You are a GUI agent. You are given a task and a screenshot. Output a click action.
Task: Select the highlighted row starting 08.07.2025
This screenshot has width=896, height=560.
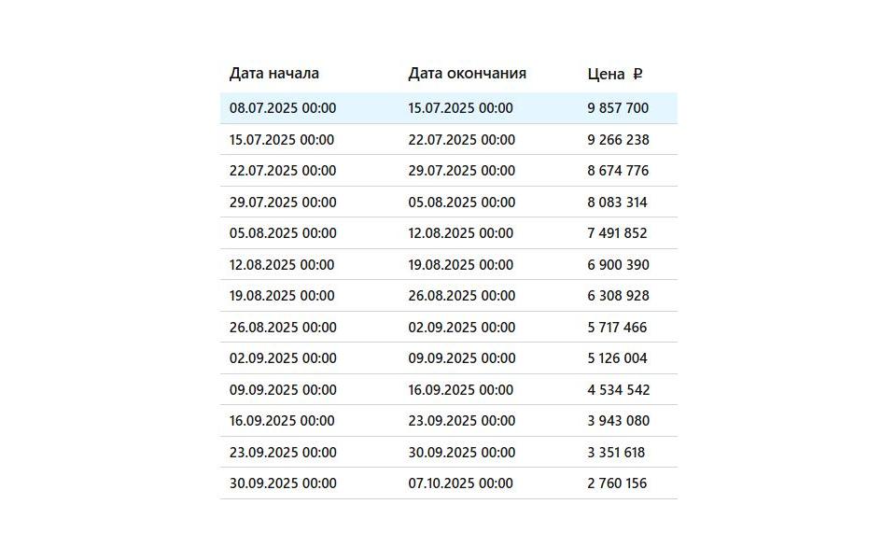coord(449,108)
